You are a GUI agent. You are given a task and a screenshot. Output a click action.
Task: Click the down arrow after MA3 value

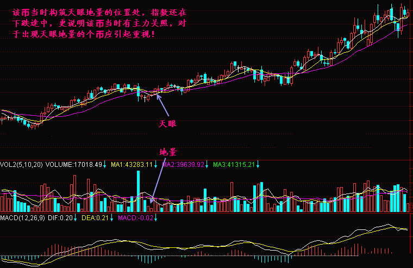pyautogui.click(x=258, y=165)
